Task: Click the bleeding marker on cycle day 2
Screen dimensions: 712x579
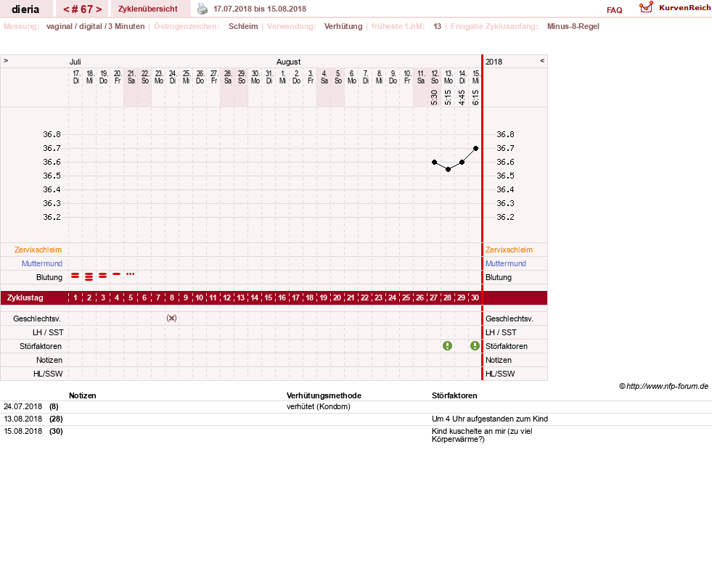Action: tap(89, 276)
